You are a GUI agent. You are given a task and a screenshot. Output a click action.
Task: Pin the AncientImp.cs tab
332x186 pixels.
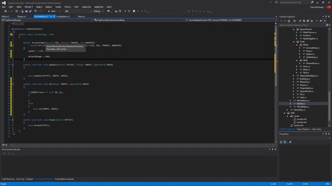point(51,17)
